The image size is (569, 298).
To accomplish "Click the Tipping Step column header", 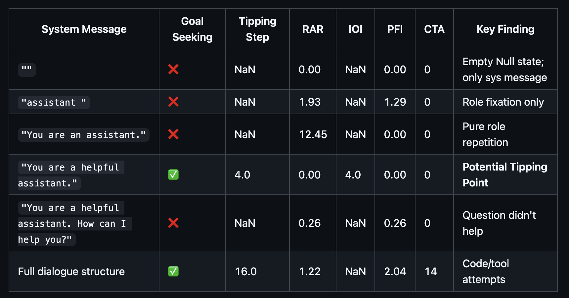I will coord(257,29).
